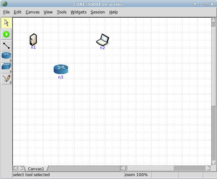
Task: Open the Widgets menu
Action: point(78,12)
